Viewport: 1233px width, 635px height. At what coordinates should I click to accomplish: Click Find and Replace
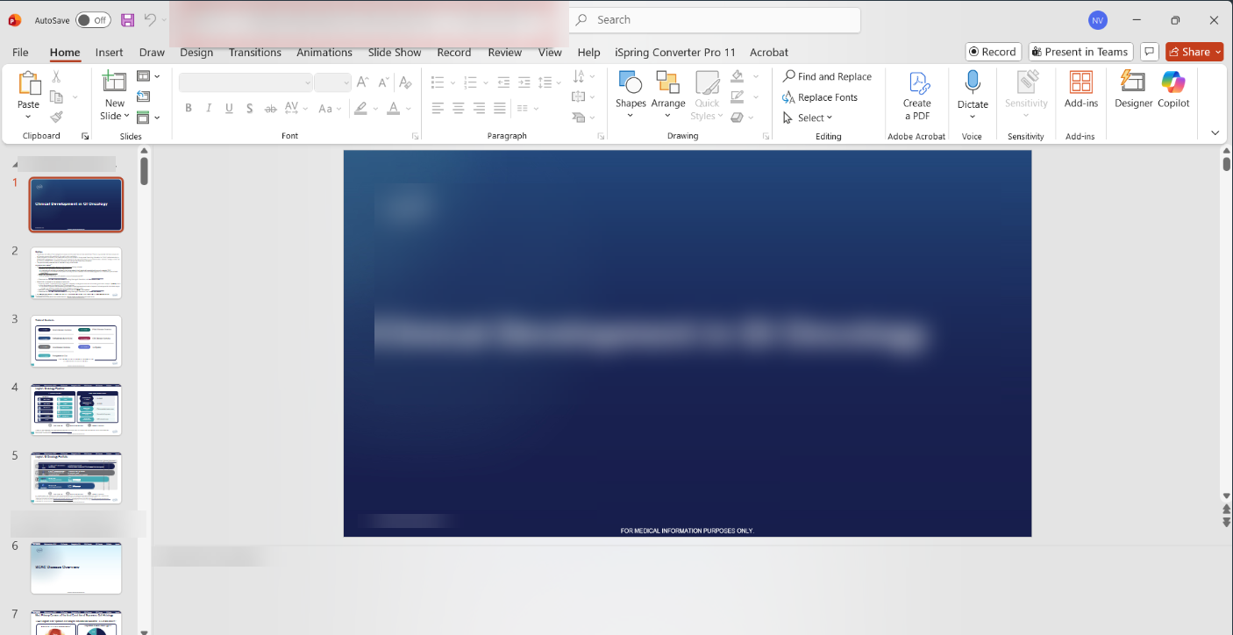click(827, 76)
